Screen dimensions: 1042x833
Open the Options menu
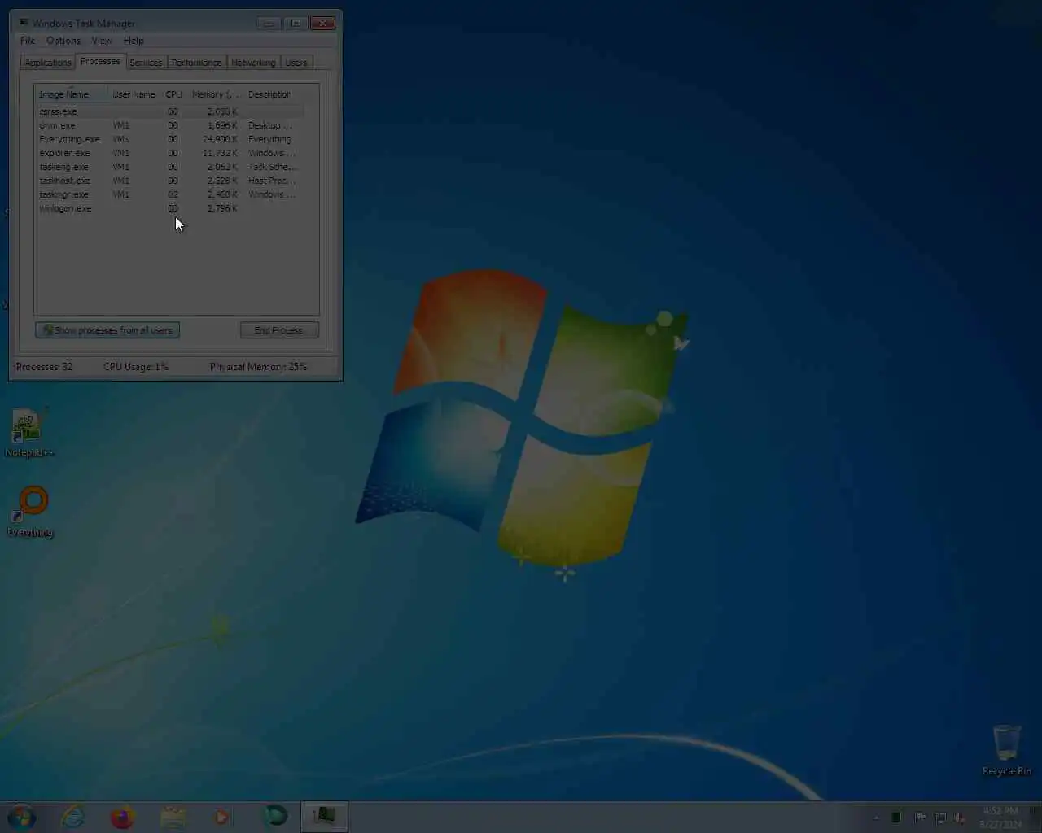[x=63, y=41]
